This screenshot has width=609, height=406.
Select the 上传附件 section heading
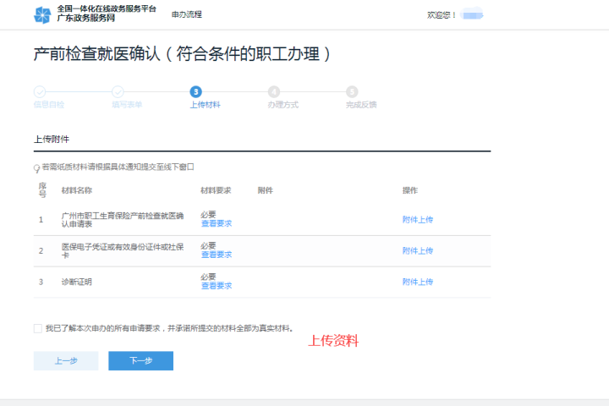click(52, 138)
